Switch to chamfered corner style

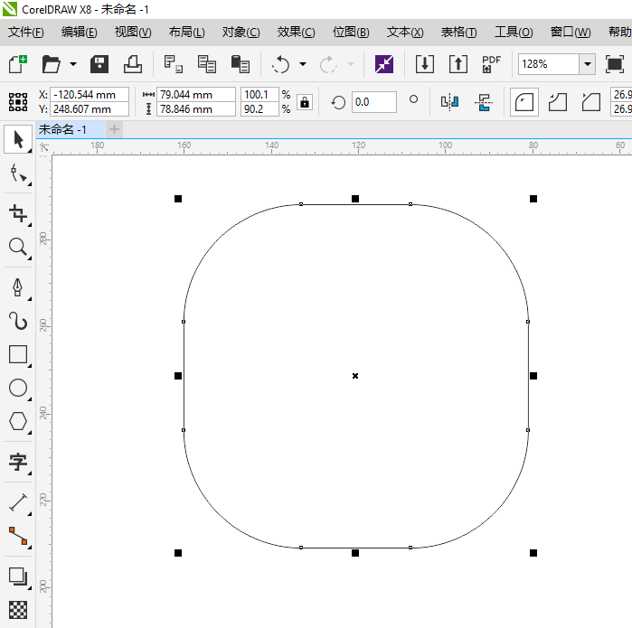tap(590, 102)
